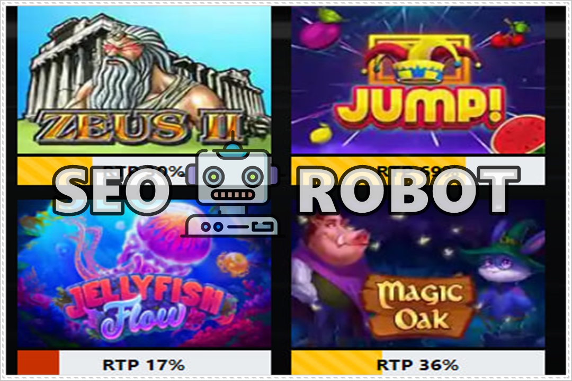Image resolution: width=572 pixels, height=381 pixels.
Task: Click the ROBOT watermark text
Action: (x=409, y=190)
